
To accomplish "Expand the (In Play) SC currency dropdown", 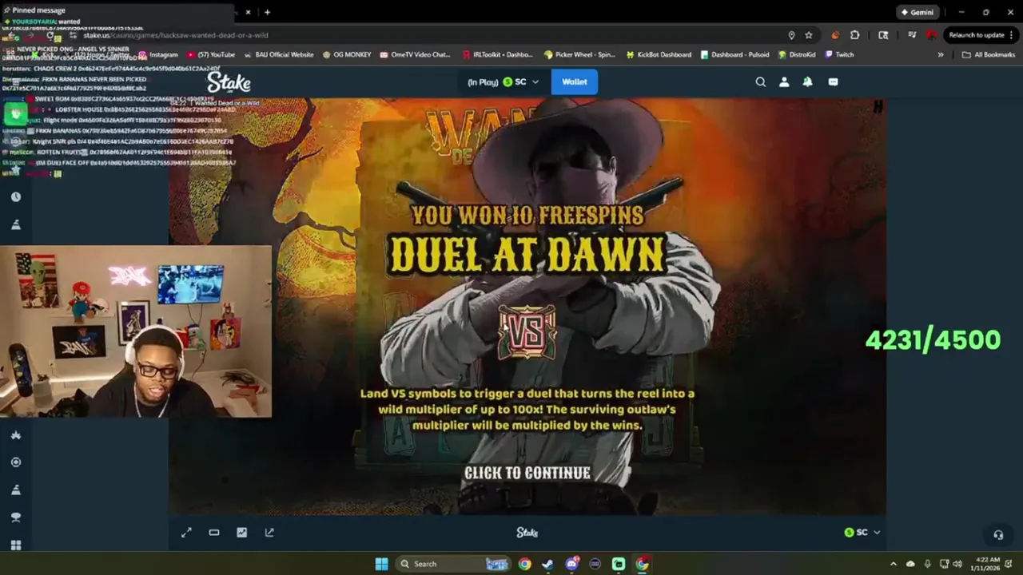I will [503, 81].
